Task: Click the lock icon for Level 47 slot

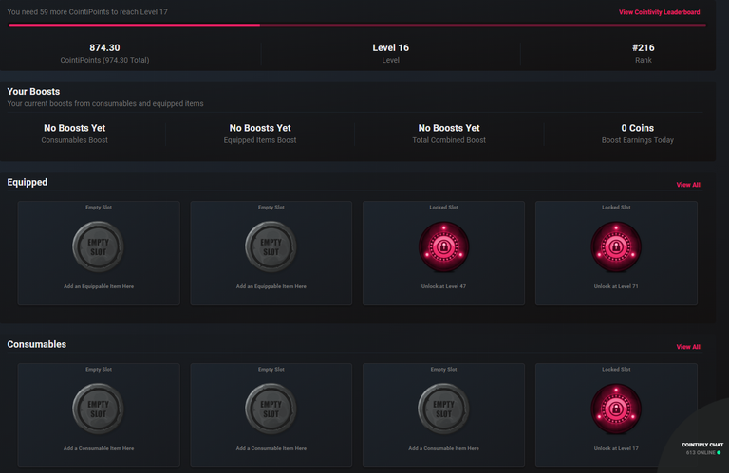Action: tap(443, 247)
